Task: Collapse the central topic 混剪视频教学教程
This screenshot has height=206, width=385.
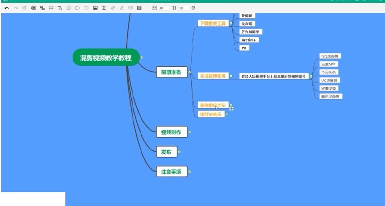Action: (142, 57)
